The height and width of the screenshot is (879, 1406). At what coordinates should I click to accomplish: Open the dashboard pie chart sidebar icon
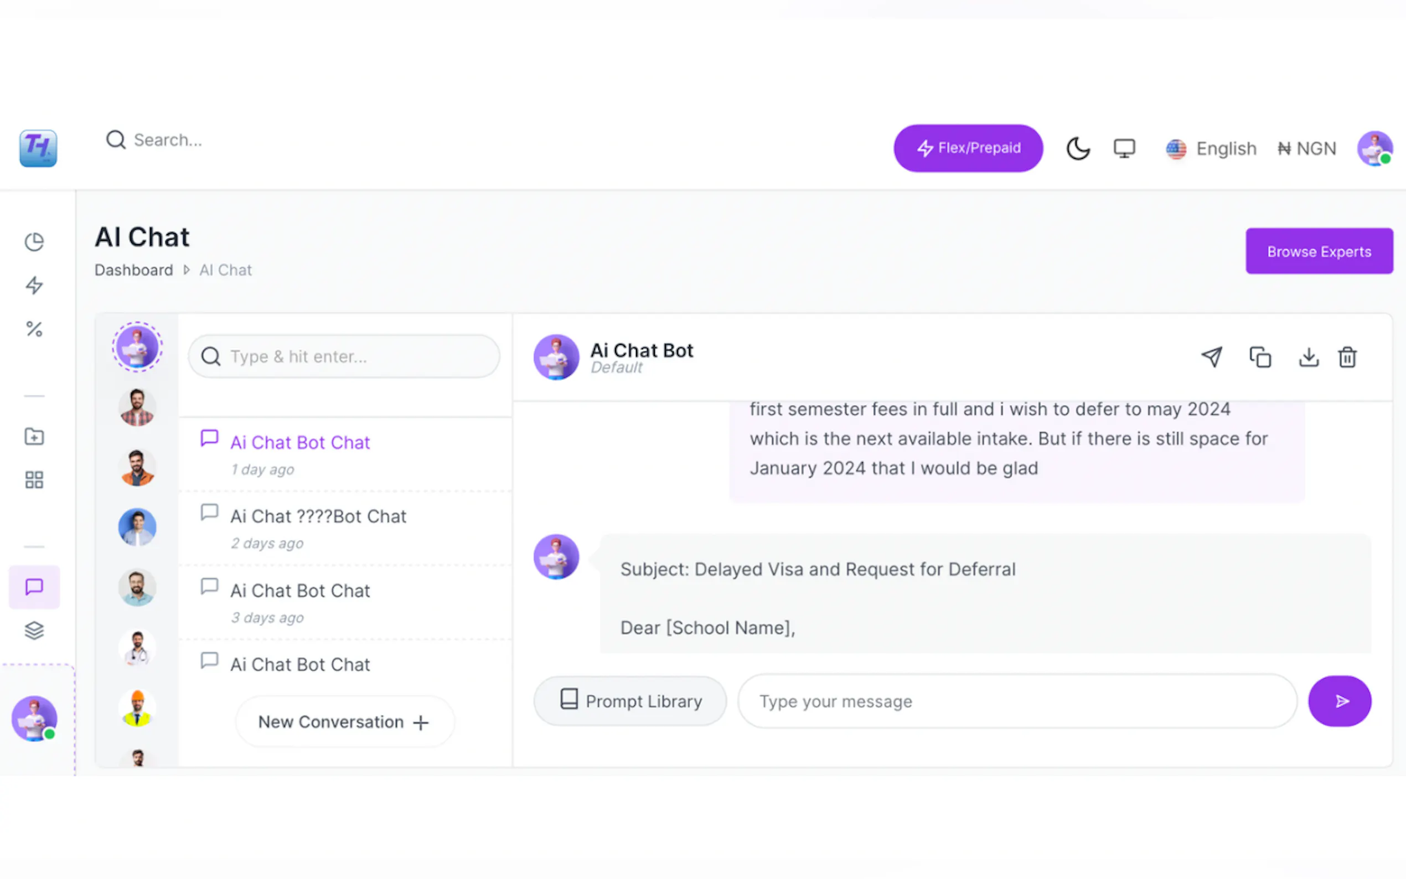[34, 242]
